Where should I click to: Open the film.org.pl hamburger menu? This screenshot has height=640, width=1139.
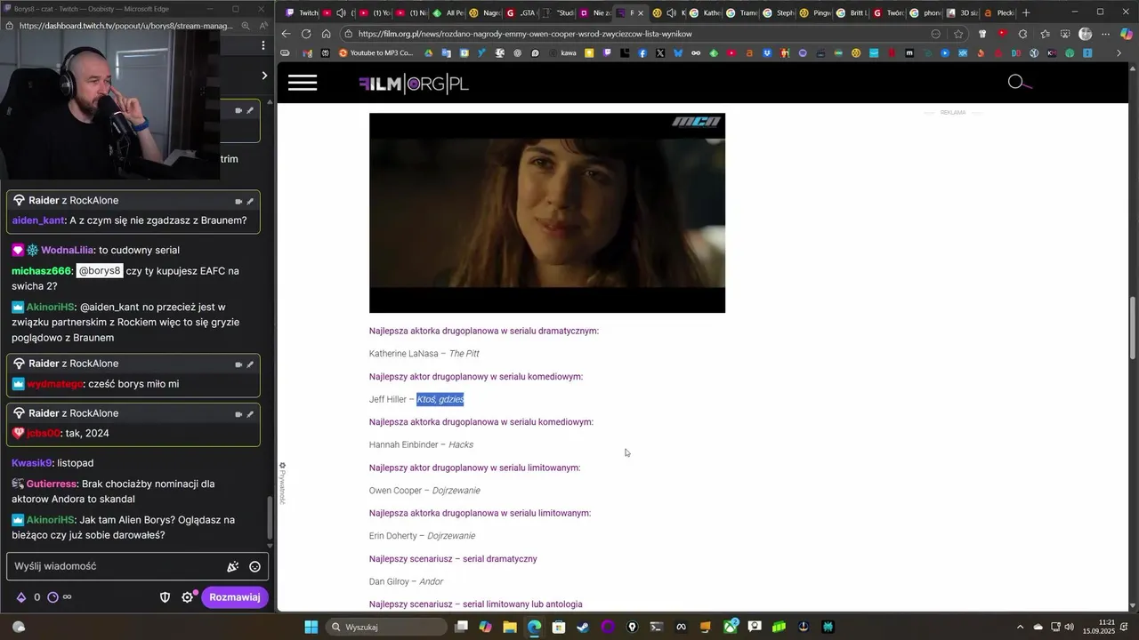(x=303, y=83)
